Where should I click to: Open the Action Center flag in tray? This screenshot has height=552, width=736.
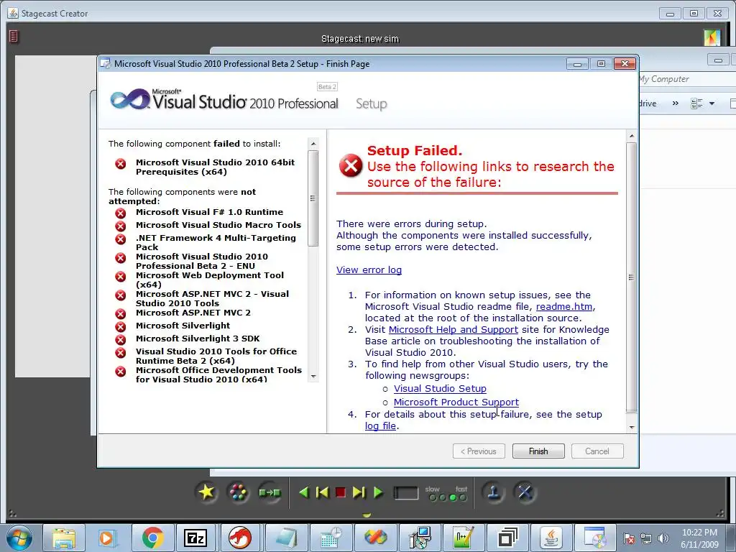[629, 538]
